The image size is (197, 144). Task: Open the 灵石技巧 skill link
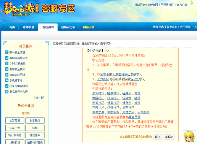(128, 107)
